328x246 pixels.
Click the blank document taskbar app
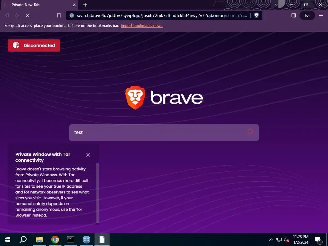[102, 240]
